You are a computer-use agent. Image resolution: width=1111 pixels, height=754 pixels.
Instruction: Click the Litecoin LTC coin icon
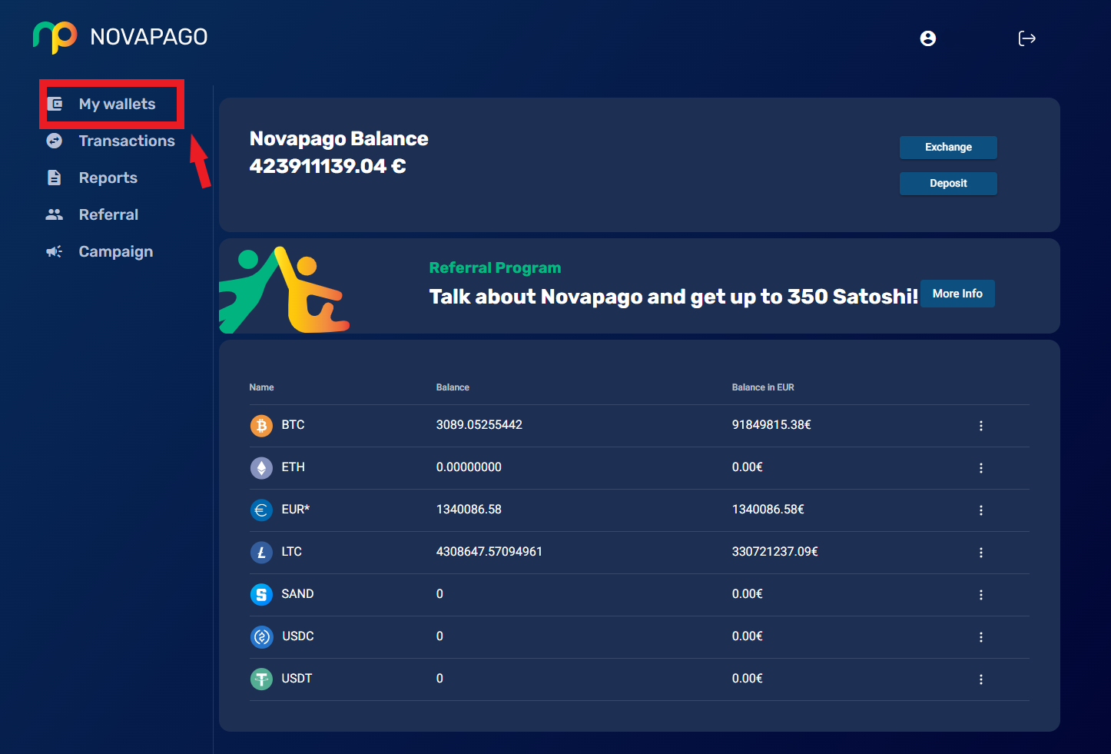261,552
